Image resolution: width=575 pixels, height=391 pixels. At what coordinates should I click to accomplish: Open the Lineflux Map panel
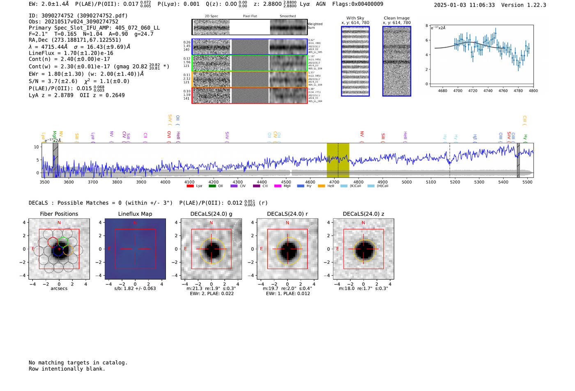tap(135, 249)
